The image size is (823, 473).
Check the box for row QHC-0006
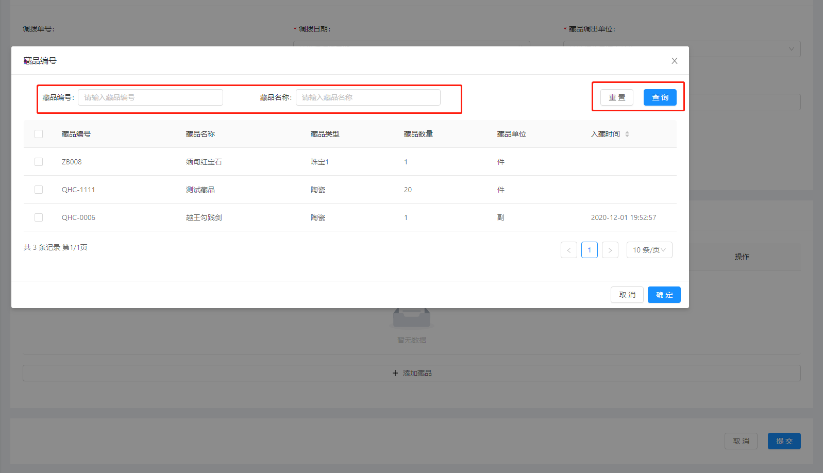click(39, 217)
